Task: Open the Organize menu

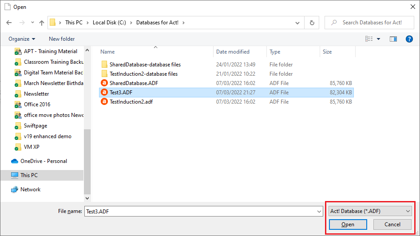Action: [x=22, y=39]
